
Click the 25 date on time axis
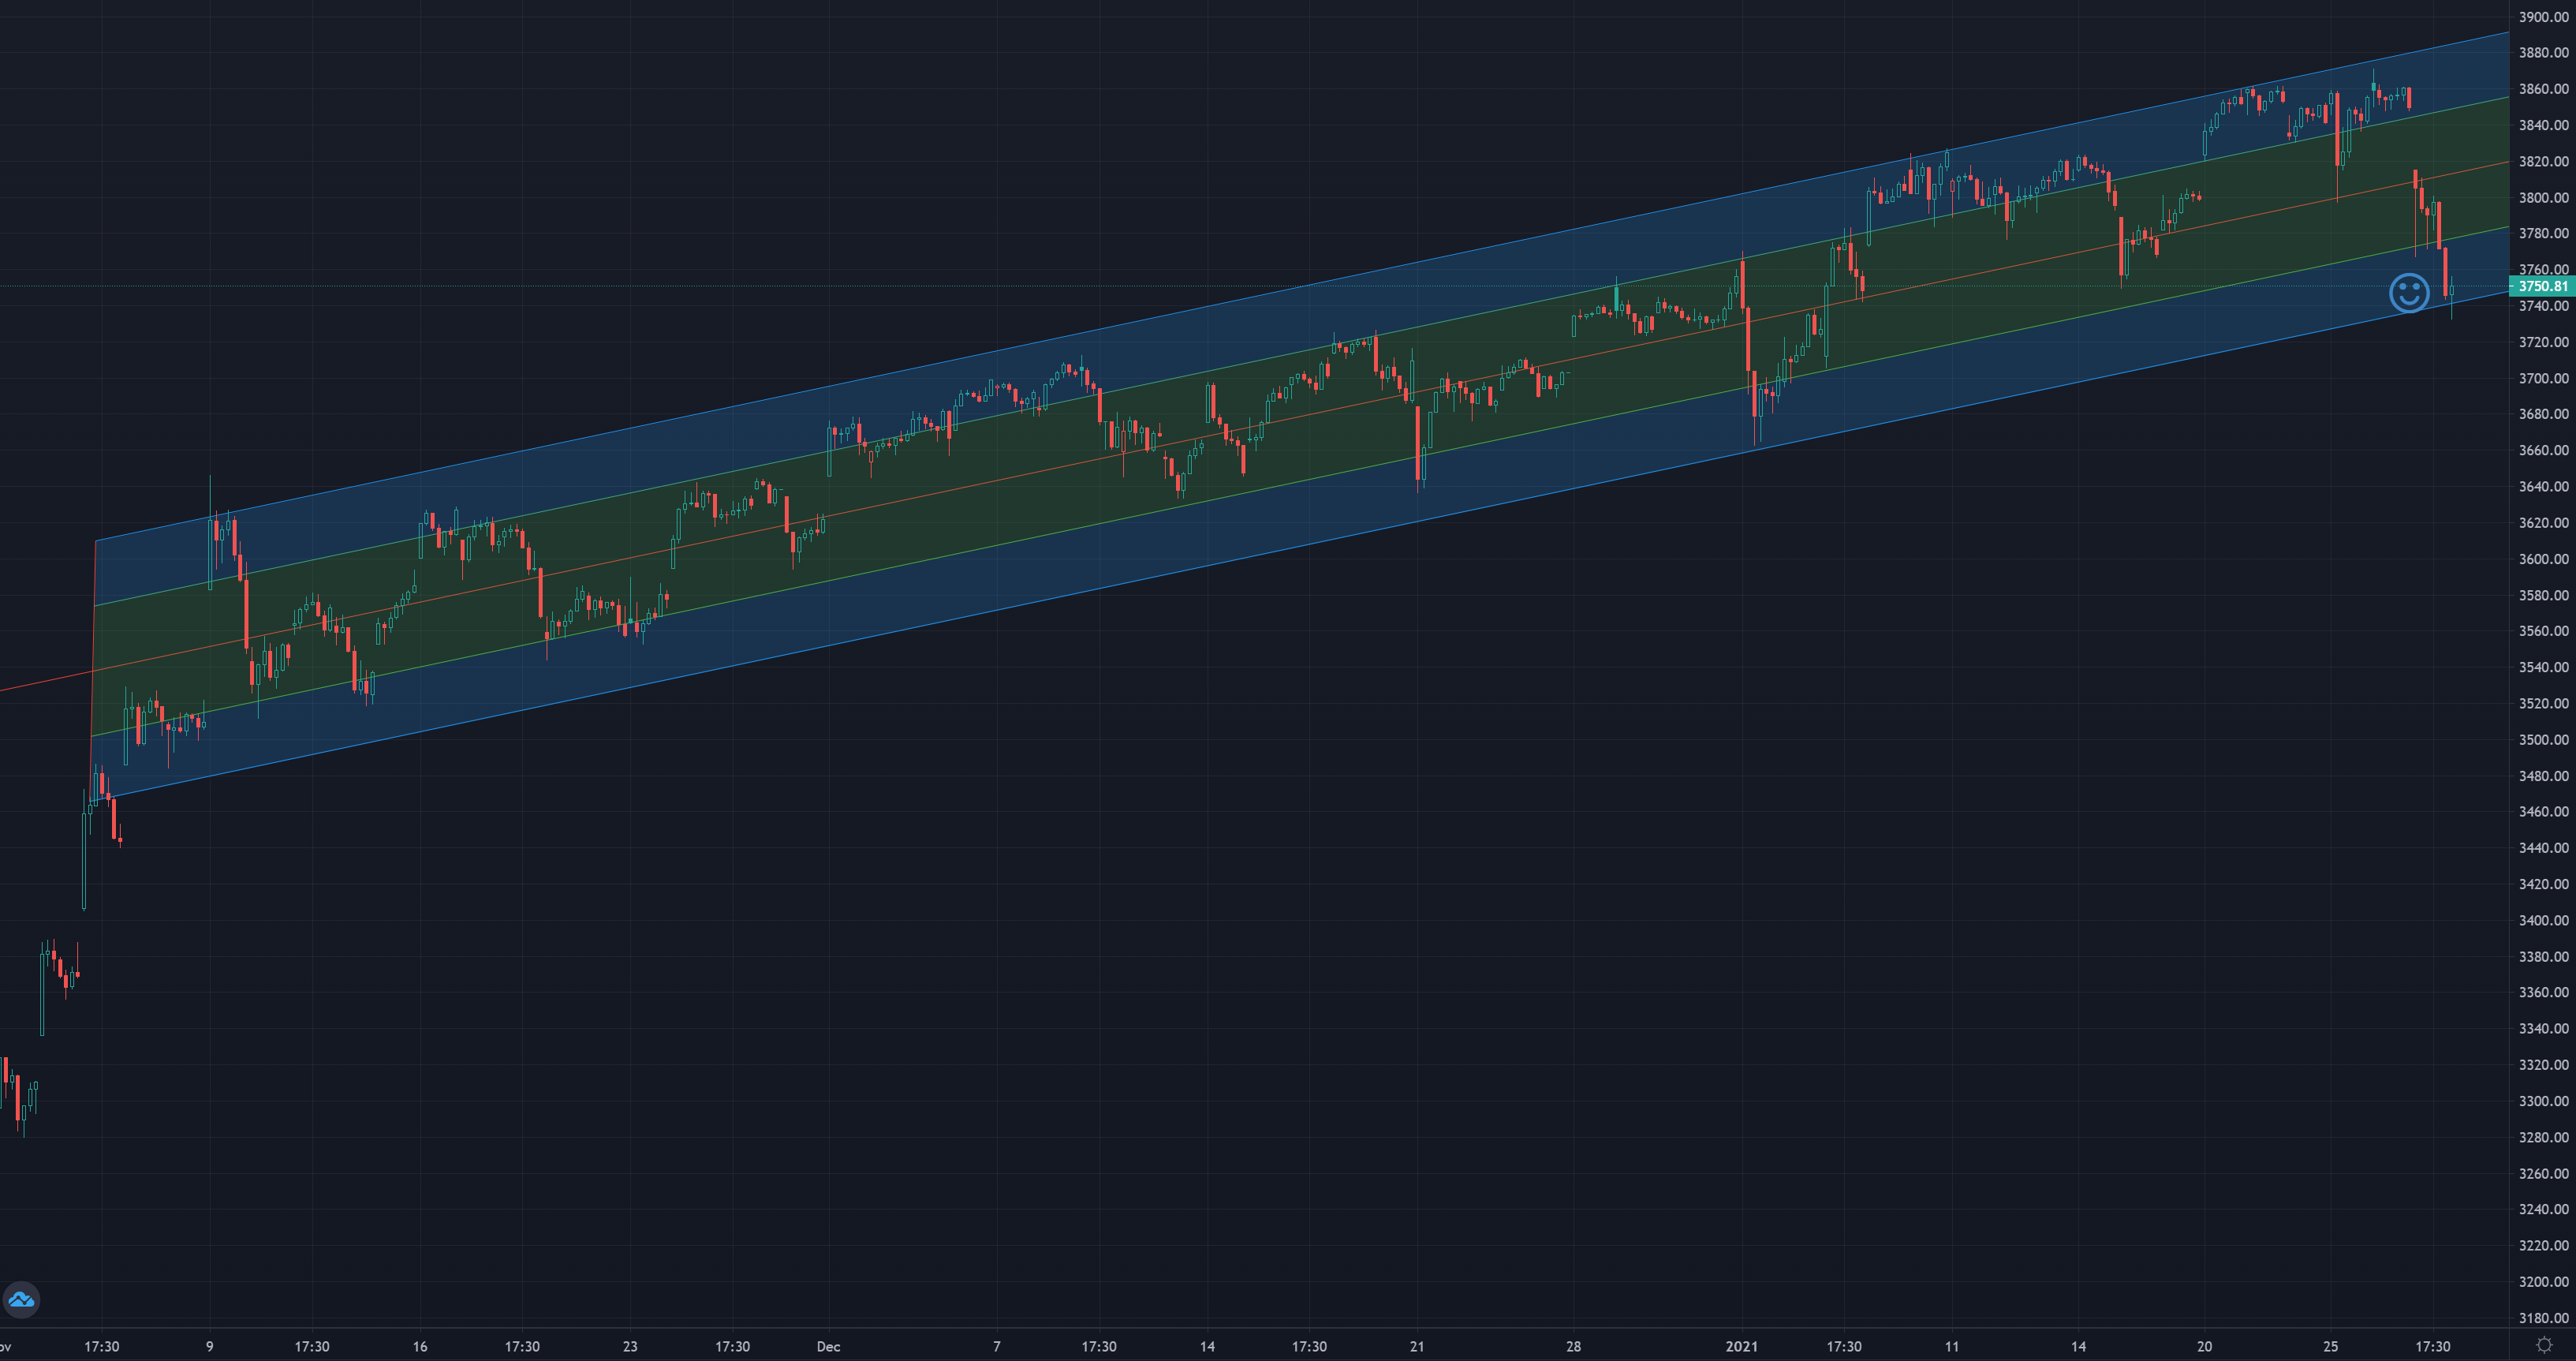pyautogui.click(x=2330, y=1346)
